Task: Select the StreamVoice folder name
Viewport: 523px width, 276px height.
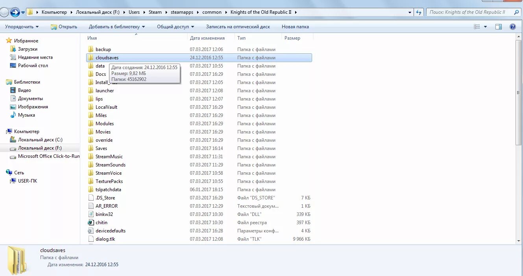Action: pyautogui.click(x=109, y=173)
